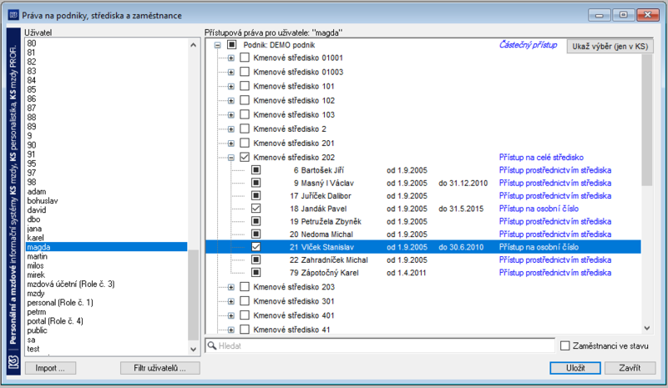668x388 pixels.
Task: Expand Kmenové středisko 01001 node
Action: point(231,58)
